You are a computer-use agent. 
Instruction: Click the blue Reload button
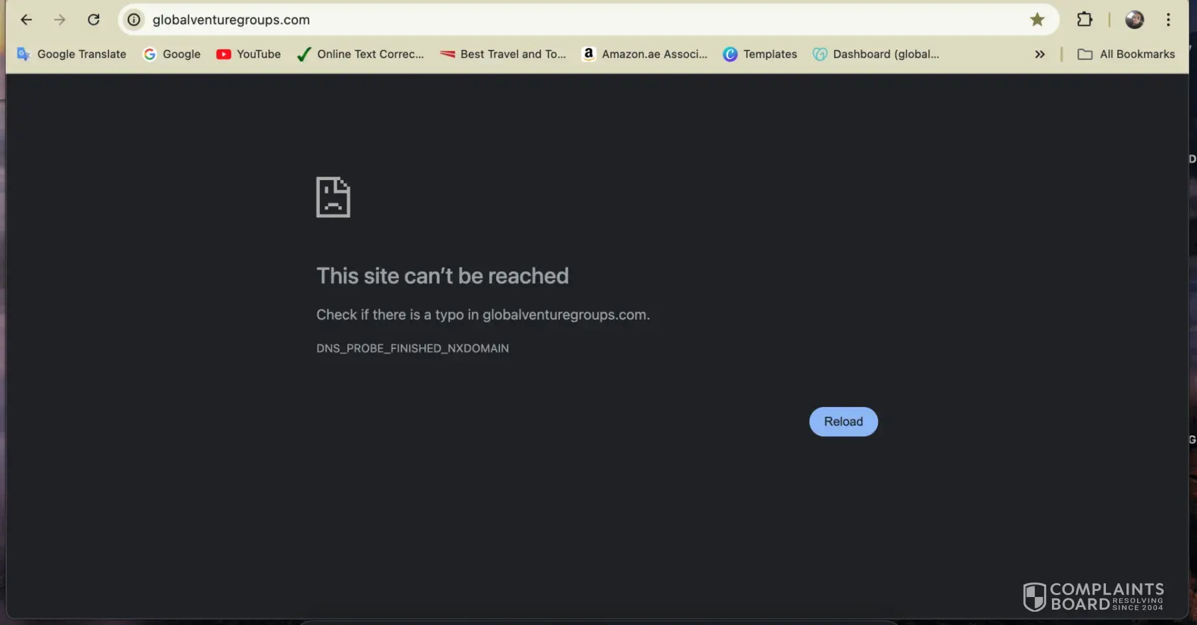[843, 422]
